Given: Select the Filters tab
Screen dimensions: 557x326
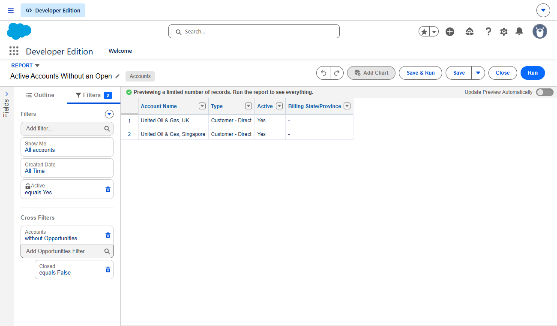Looking at the screenshot, I should tap(94, 95).
